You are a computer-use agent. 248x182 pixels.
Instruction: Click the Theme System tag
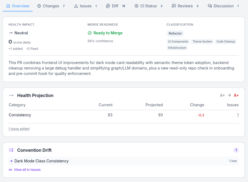coord(202,41)
